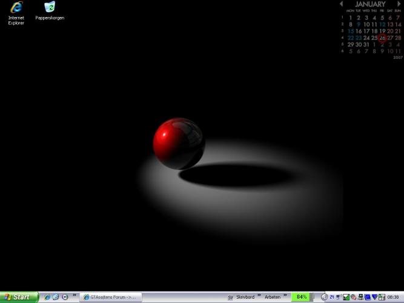Expand the quick launch overflow chevron

click(x=75, y=296)
